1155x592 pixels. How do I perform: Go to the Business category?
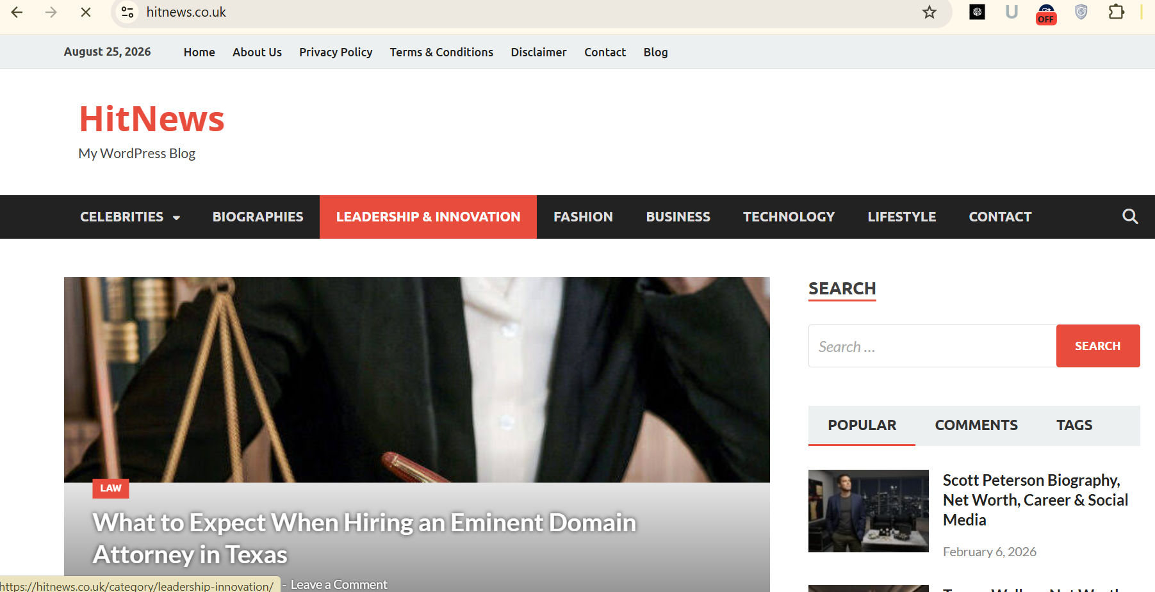678,217
